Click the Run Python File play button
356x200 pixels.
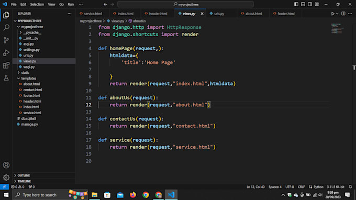coord(332,14)
